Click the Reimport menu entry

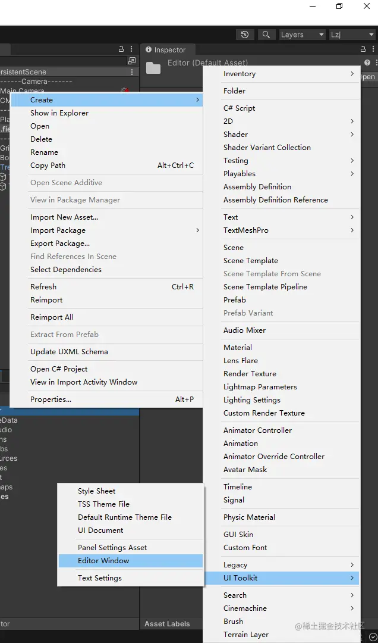[x=106, y=300]
